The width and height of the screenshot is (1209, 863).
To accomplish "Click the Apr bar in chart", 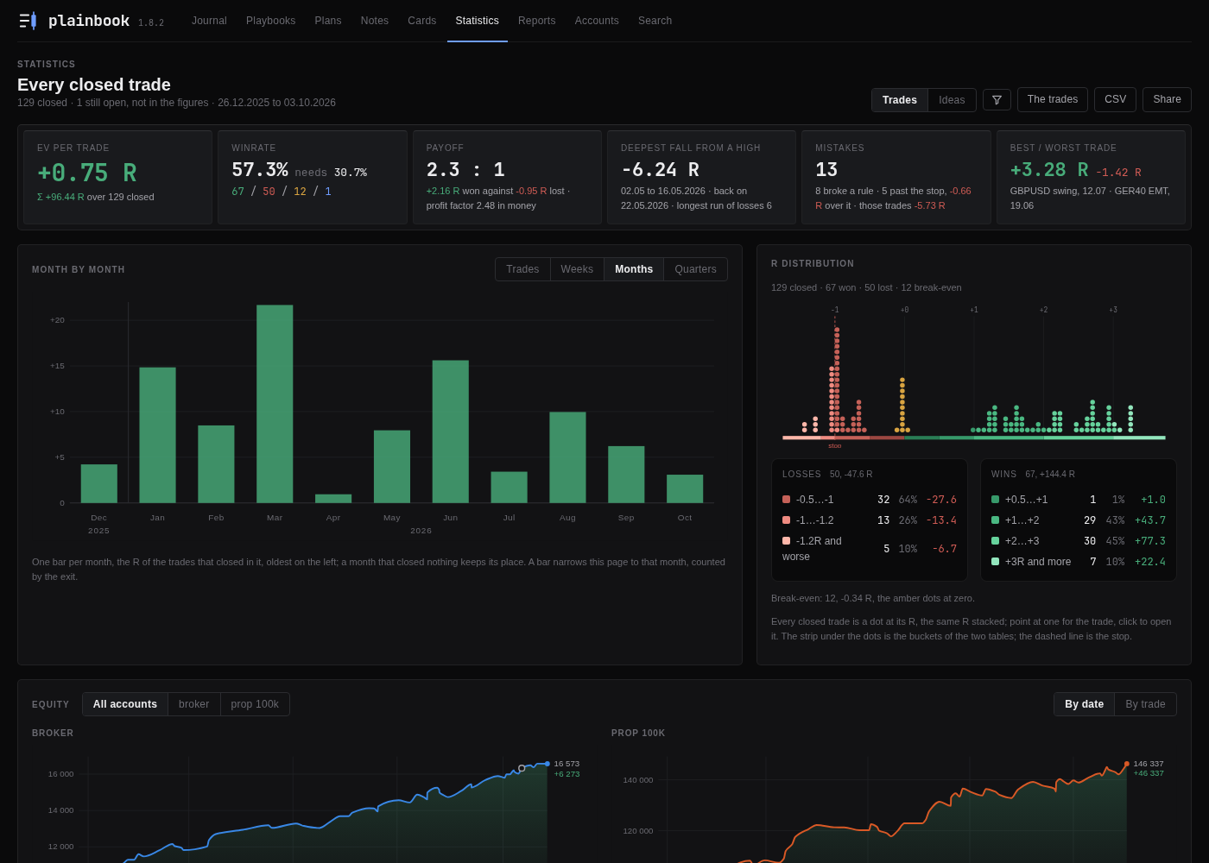I will tap(333, 499).
